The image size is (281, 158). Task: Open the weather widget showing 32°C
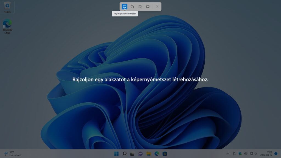pos(12,154)
